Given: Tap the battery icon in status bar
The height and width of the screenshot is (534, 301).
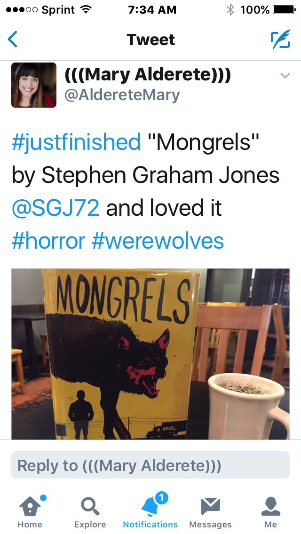Looking at the screenshot, I should click(x=284, y=10).
